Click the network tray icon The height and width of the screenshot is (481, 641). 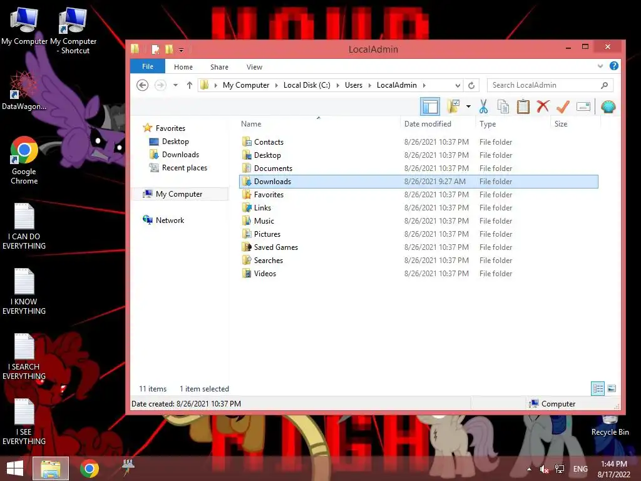click(x=559, y=469)
